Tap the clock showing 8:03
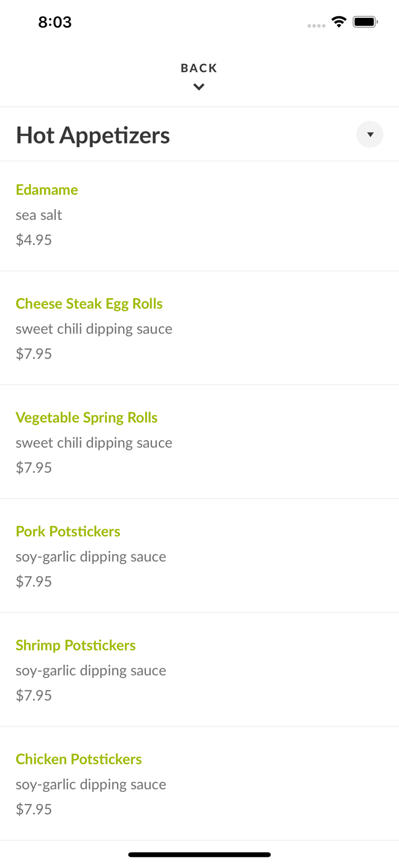The width and height of the screenshot is (399, 865). point(55,22)
